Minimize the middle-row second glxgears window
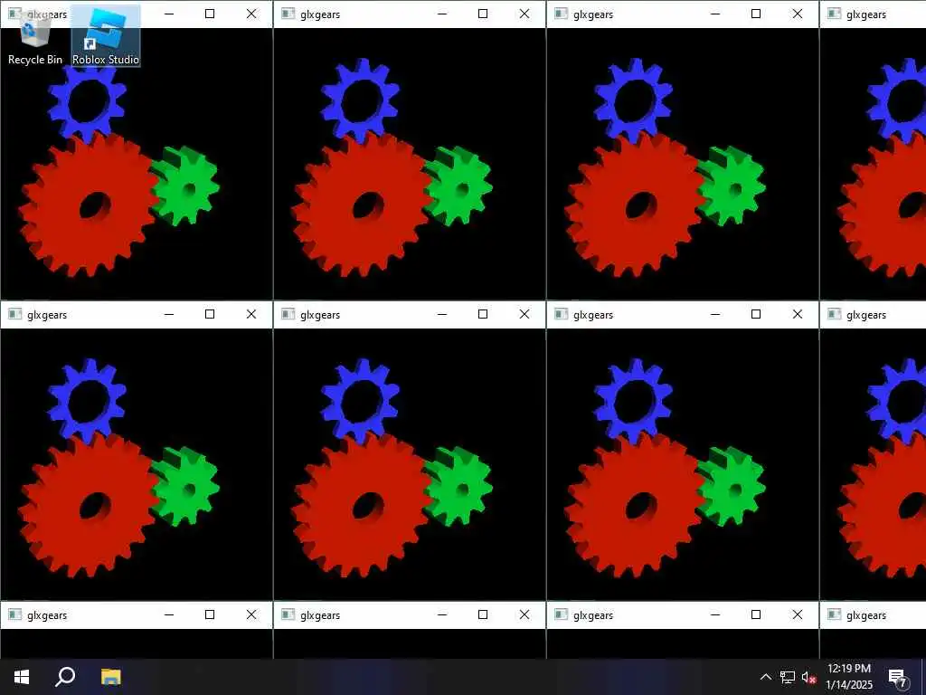The height and width of the screenshot is (695, 926). [x=441, y=314]
